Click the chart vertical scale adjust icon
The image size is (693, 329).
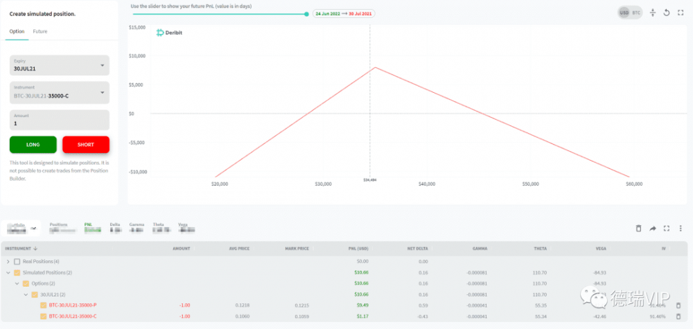tap(653, 12)
